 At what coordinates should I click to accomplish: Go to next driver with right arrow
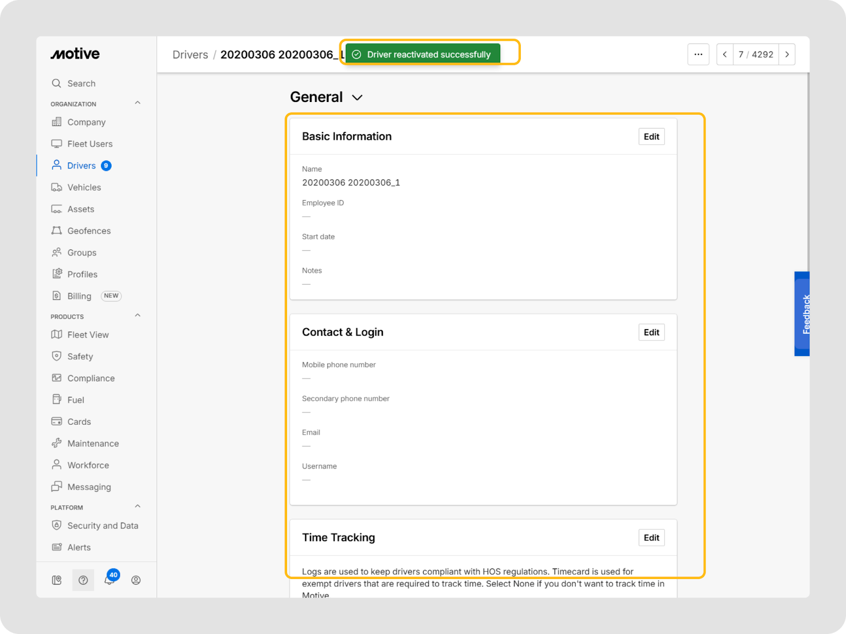[787, 54]
